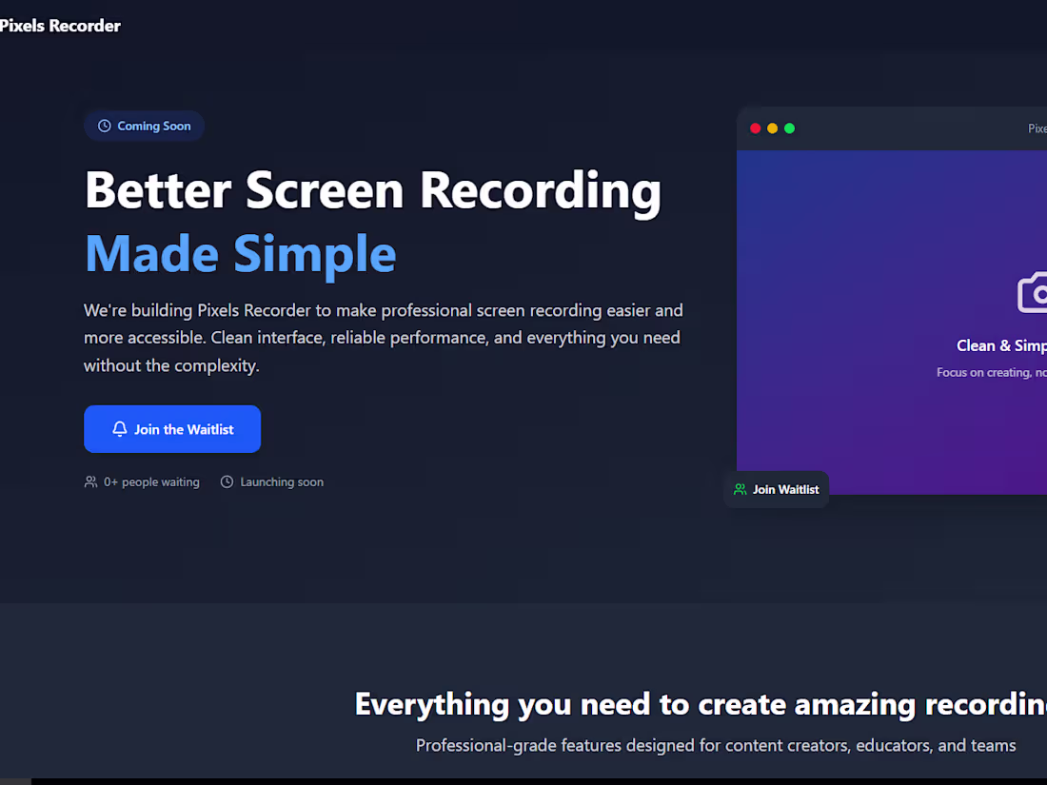Click the bell icon in the waitlist button
Screen dimensions: 1047x785
[118, 429]
